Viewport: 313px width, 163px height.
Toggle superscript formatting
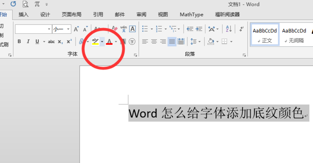coord(69,42)
